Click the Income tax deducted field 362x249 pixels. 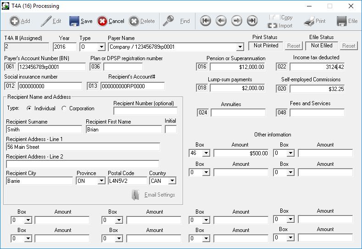point(317,67)
